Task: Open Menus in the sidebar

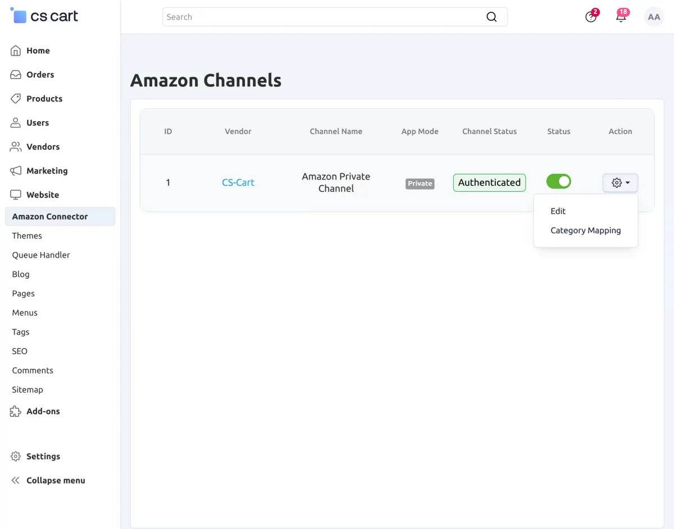Action: (x=25, y=313)
